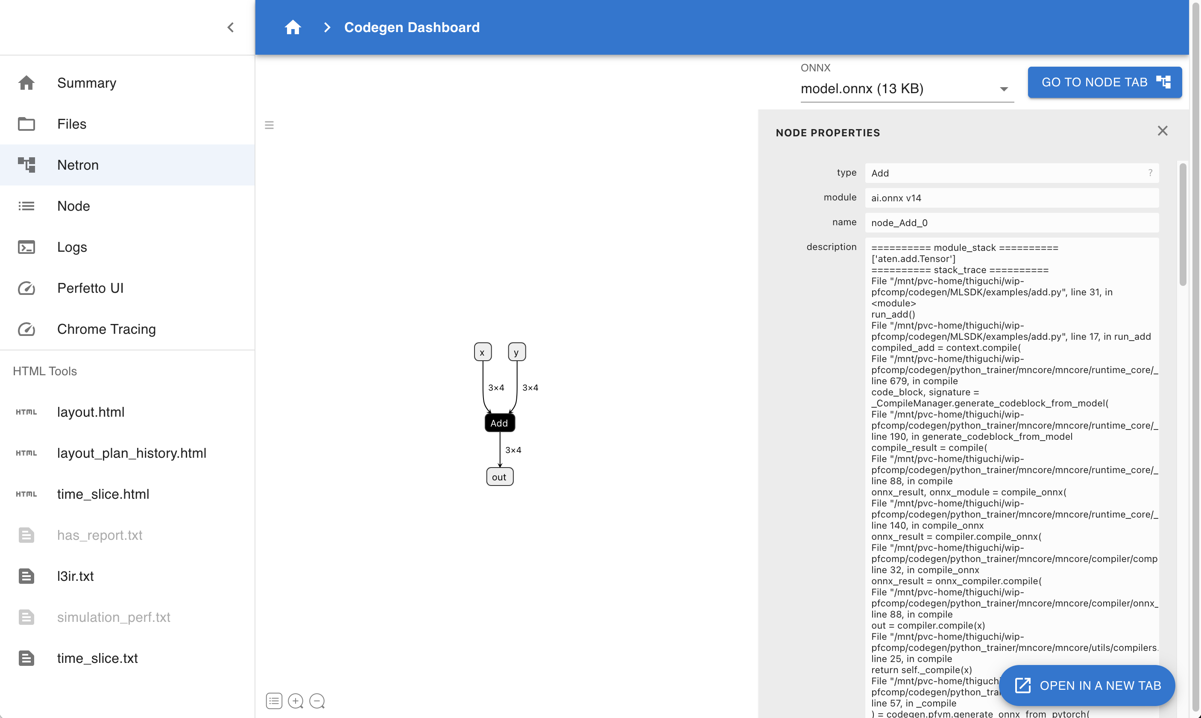Open Perfetto UI from sidebar
The height and width of the screenshot is (718, 1201).
[90, 288]
